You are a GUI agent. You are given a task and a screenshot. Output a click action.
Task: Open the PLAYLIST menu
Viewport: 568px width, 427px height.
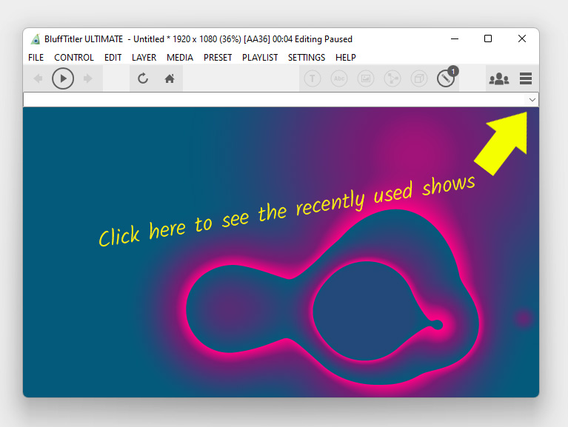260,58
